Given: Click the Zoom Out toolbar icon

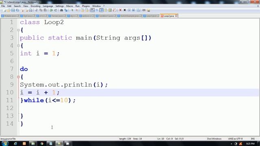Looking at the screenshot, I should pos(76,10).
